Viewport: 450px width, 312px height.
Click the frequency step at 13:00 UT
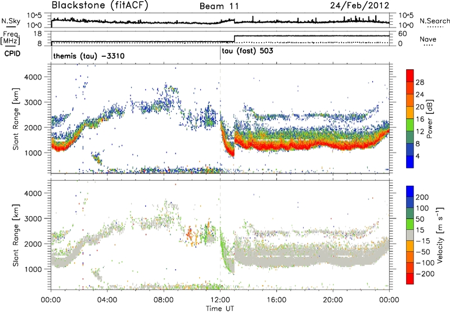pyautogui.click(x=235, y=38)
